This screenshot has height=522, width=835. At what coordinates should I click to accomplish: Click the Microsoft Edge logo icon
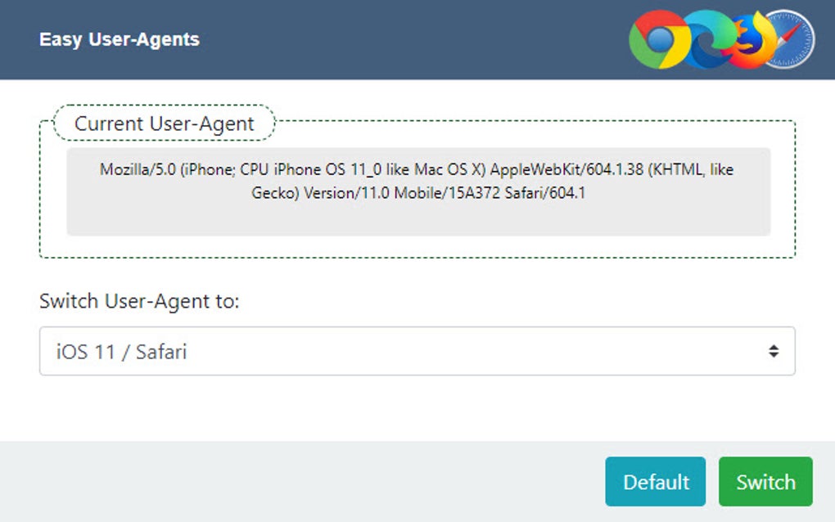click(x=704, y=39)
